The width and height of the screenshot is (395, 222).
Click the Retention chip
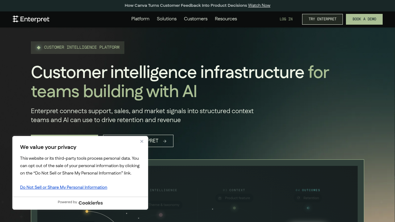point(308,198)
